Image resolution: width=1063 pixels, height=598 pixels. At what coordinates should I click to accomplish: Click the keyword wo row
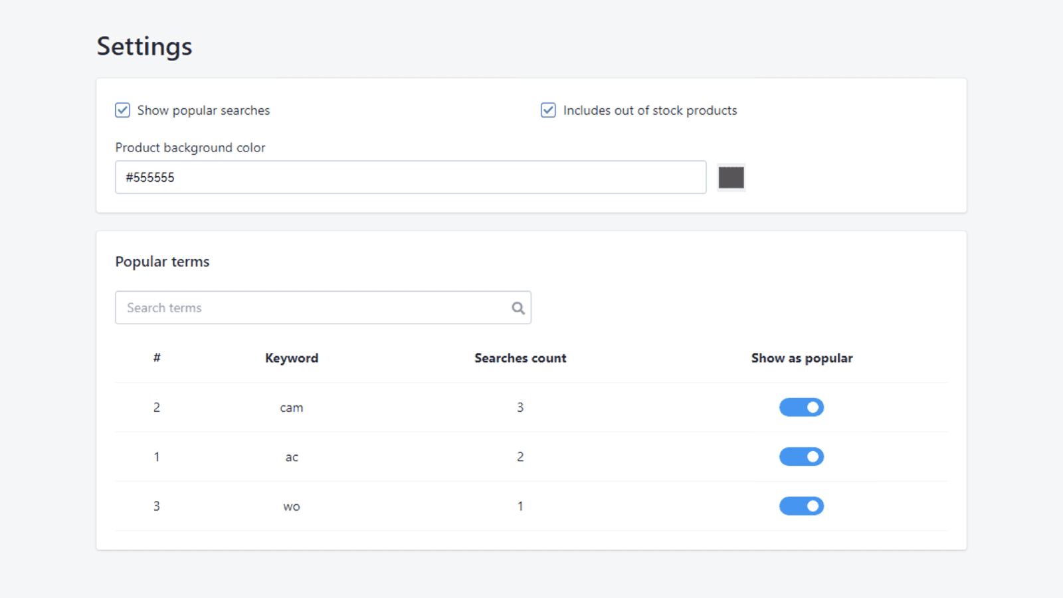point(292,506)
